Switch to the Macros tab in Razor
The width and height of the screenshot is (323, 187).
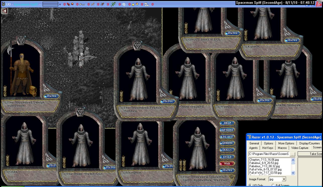[282, 148]
